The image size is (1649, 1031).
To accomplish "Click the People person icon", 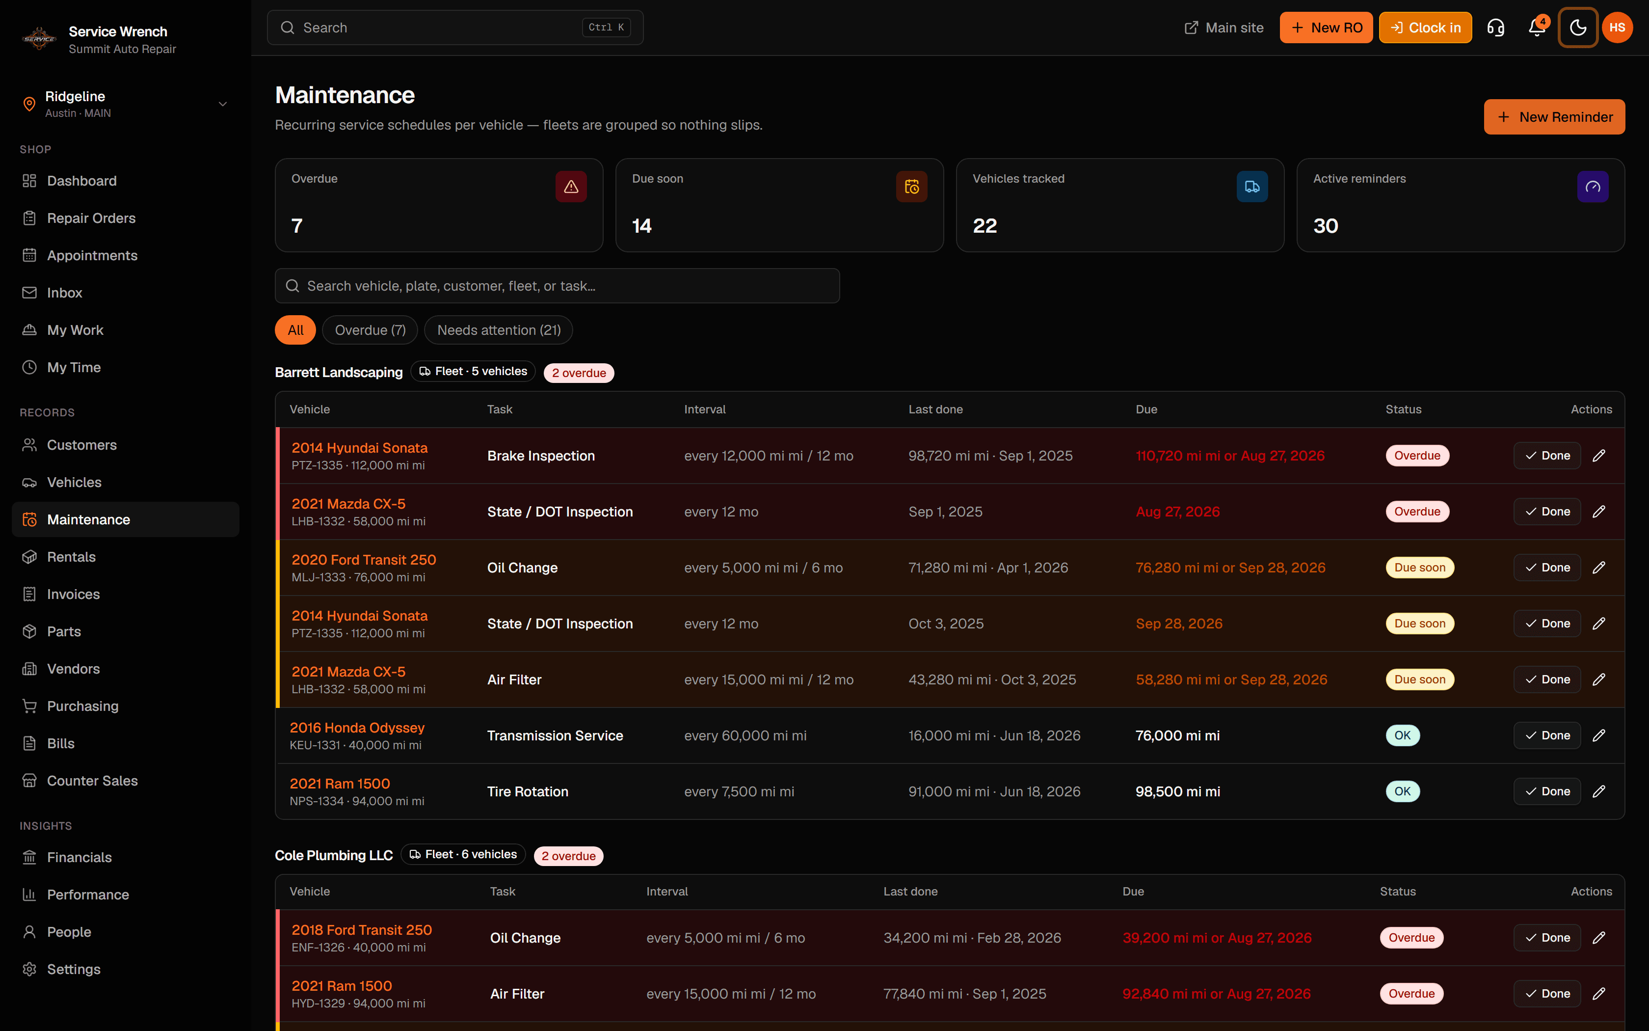I will 29,932.
